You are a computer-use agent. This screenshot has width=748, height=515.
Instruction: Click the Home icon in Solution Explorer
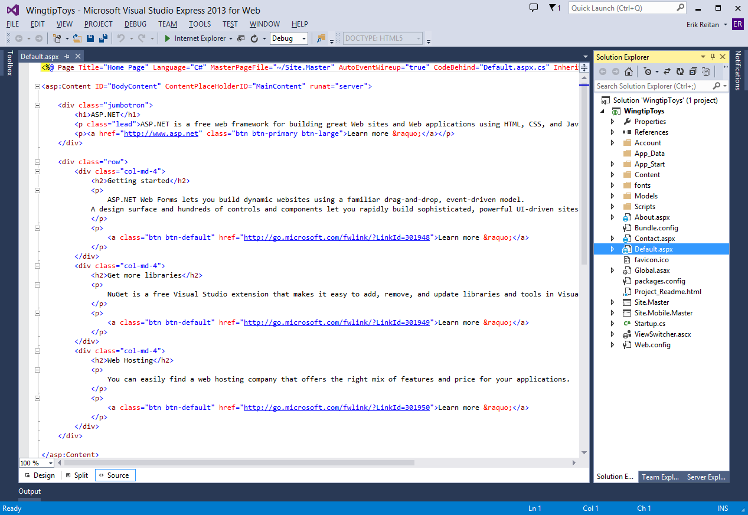(x=629, y=70)
